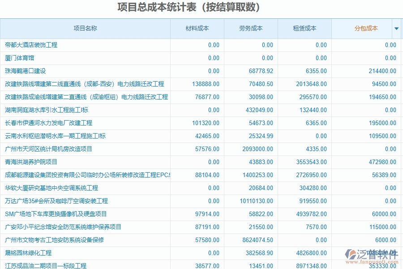Click the 广州市文物考古工地安防系统设备保修 row

[x=58, y=240]
